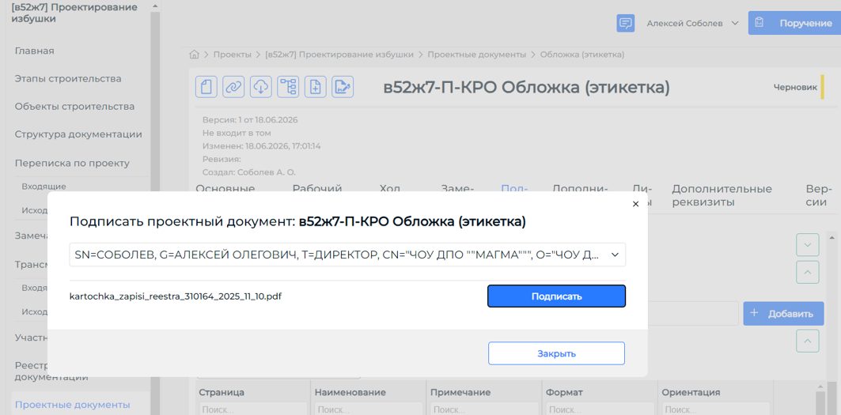The width and height of the screenshot is (841, 415).
Task: Open the document file icon in toolbar
Action: 206,86
